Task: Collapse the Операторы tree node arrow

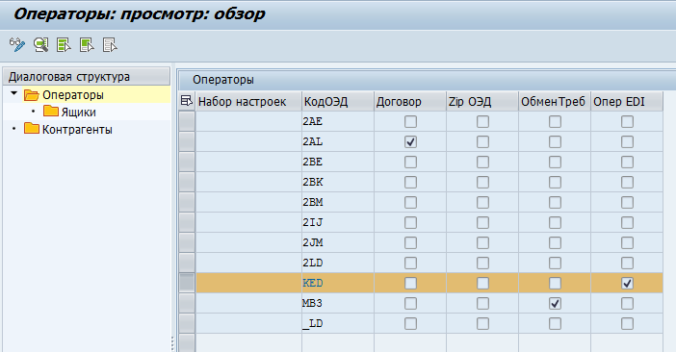Action: (13, 93)
